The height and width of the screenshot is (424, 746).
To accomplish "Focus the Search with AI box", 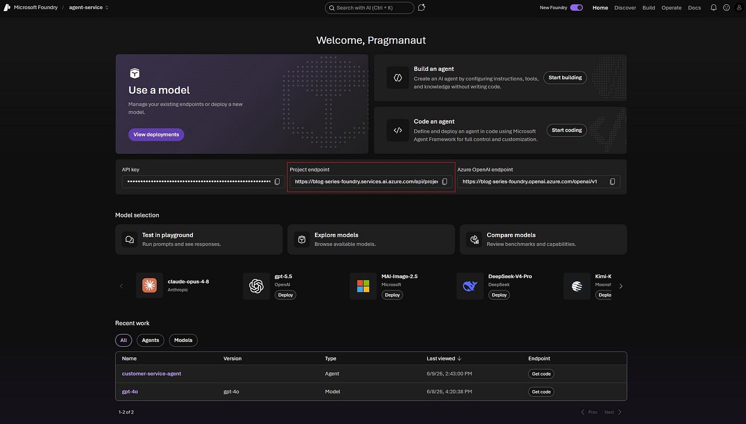I will coord(369,7).
